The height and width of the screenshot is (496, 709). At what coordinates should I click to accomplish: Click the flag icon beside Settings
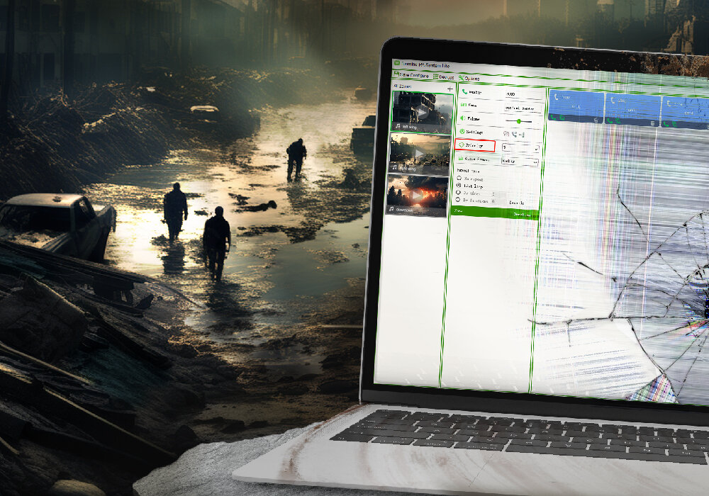tap(506, 134)
